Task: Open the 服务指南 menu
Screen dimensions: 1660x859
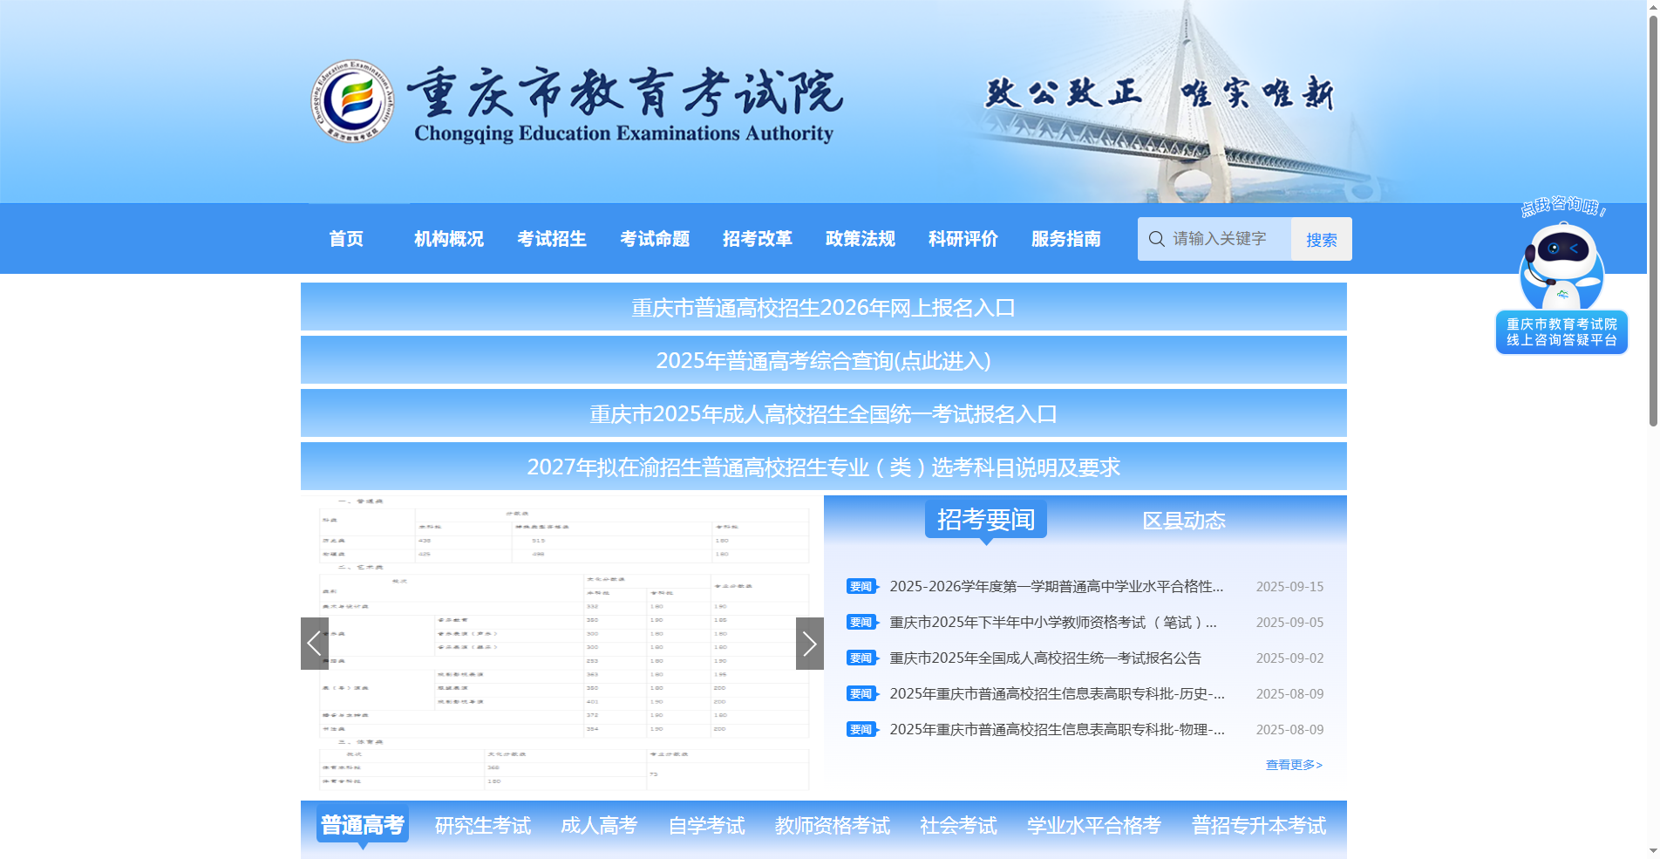Action: [x=1065, y=239]
